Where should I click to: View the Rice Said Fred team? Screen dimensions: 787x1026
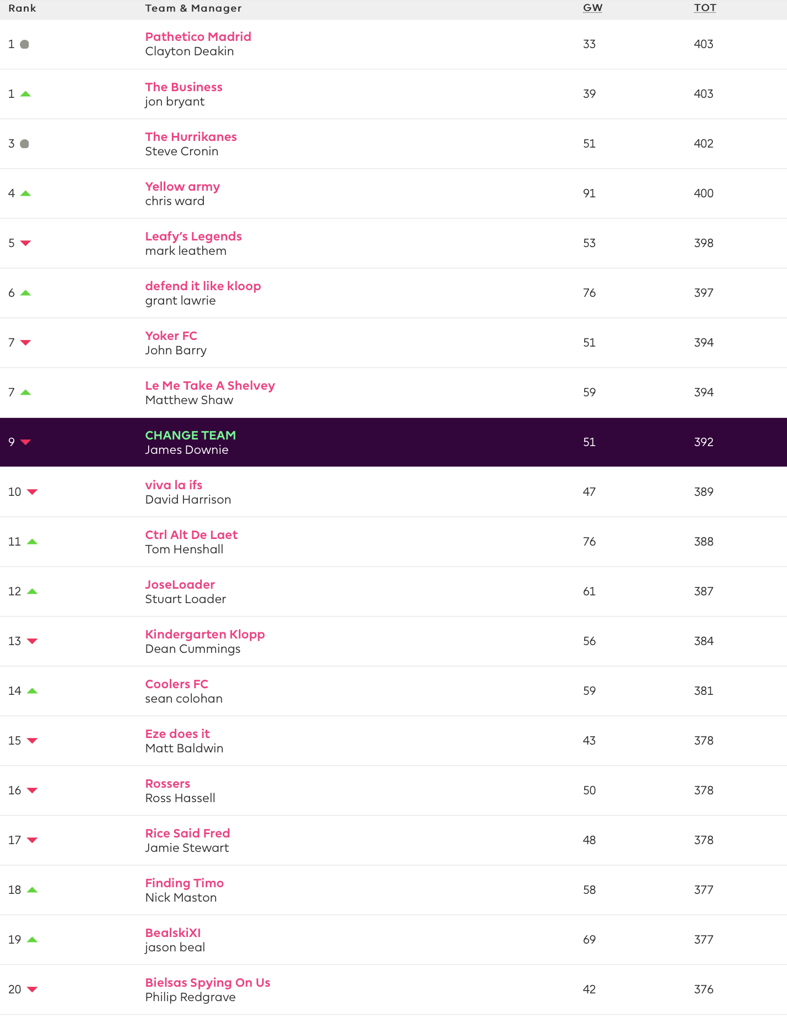tap(187, 834)
